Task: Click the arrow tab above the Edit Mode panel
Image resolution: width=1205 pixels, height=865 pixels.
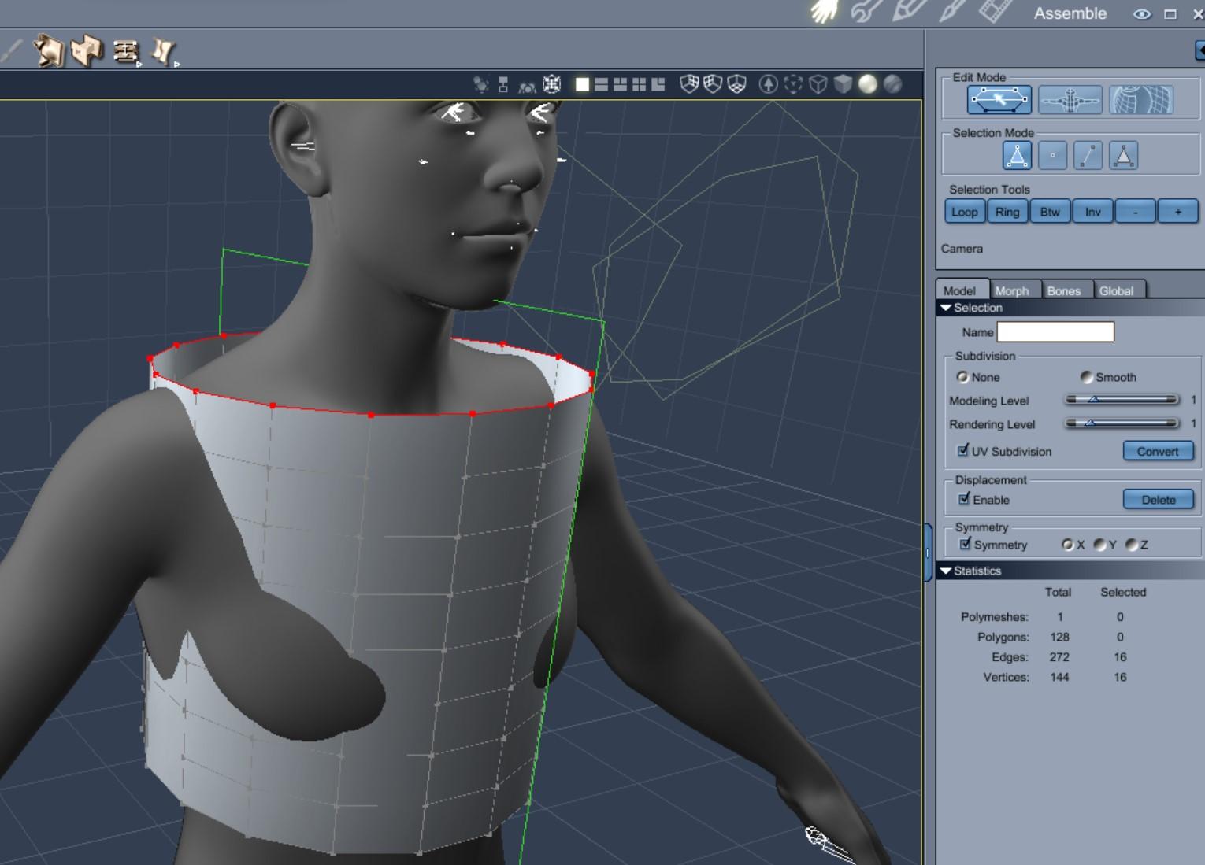Action: [1200, 50]
